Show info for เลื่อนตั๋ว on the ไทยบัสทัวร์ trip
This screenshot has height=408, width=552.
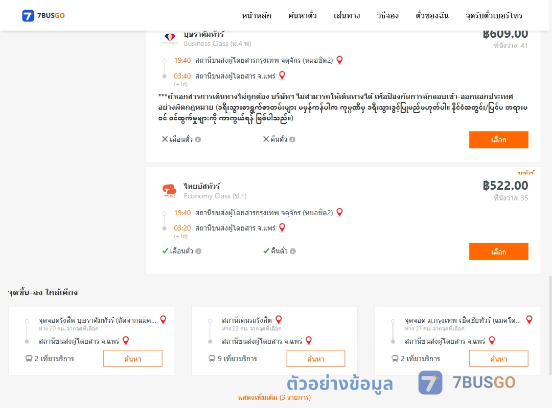[198, 251]
